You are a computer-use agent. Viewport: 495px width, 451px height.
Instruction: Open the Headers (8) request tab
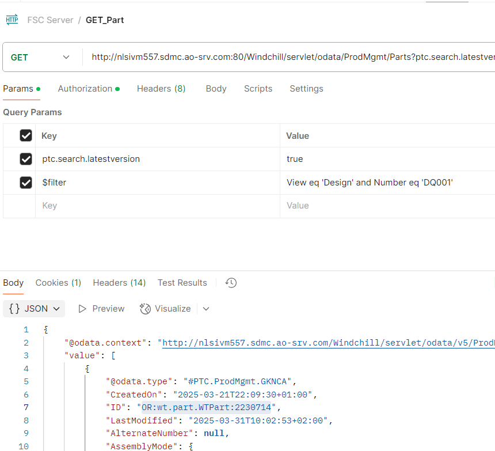click(161, 89)
